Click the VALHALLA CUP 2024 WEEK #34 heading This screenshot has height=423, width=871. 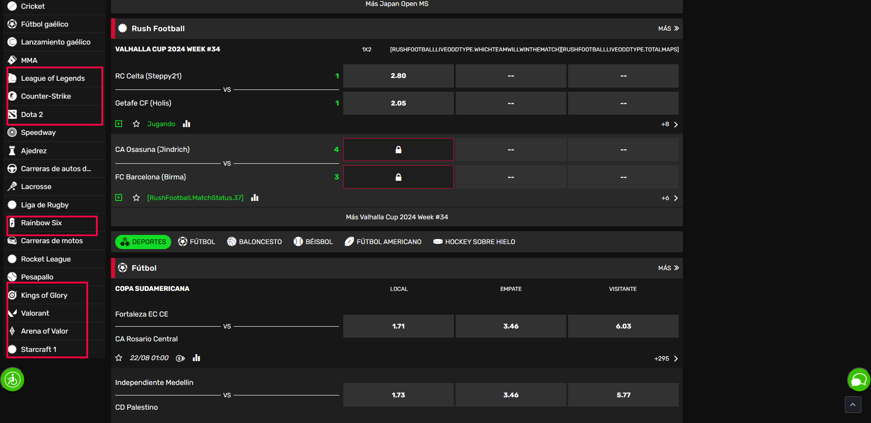tap(167, 49)
